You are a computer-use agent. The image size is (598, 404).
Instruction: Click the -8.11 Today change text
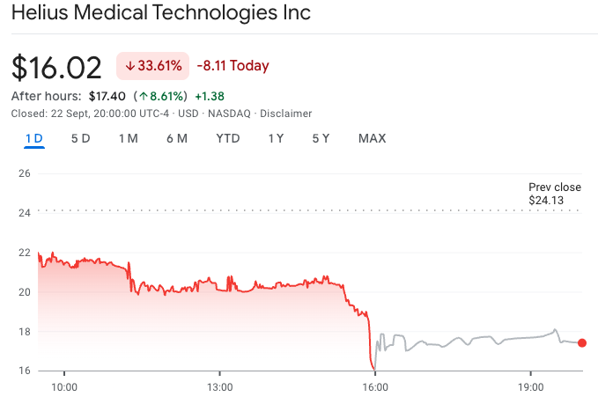[x=233, y=66]
